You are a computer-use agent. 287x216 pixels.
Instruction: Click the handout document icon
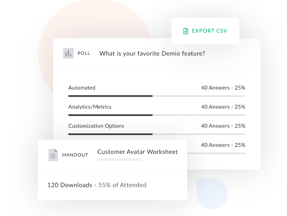pos(53,155)
